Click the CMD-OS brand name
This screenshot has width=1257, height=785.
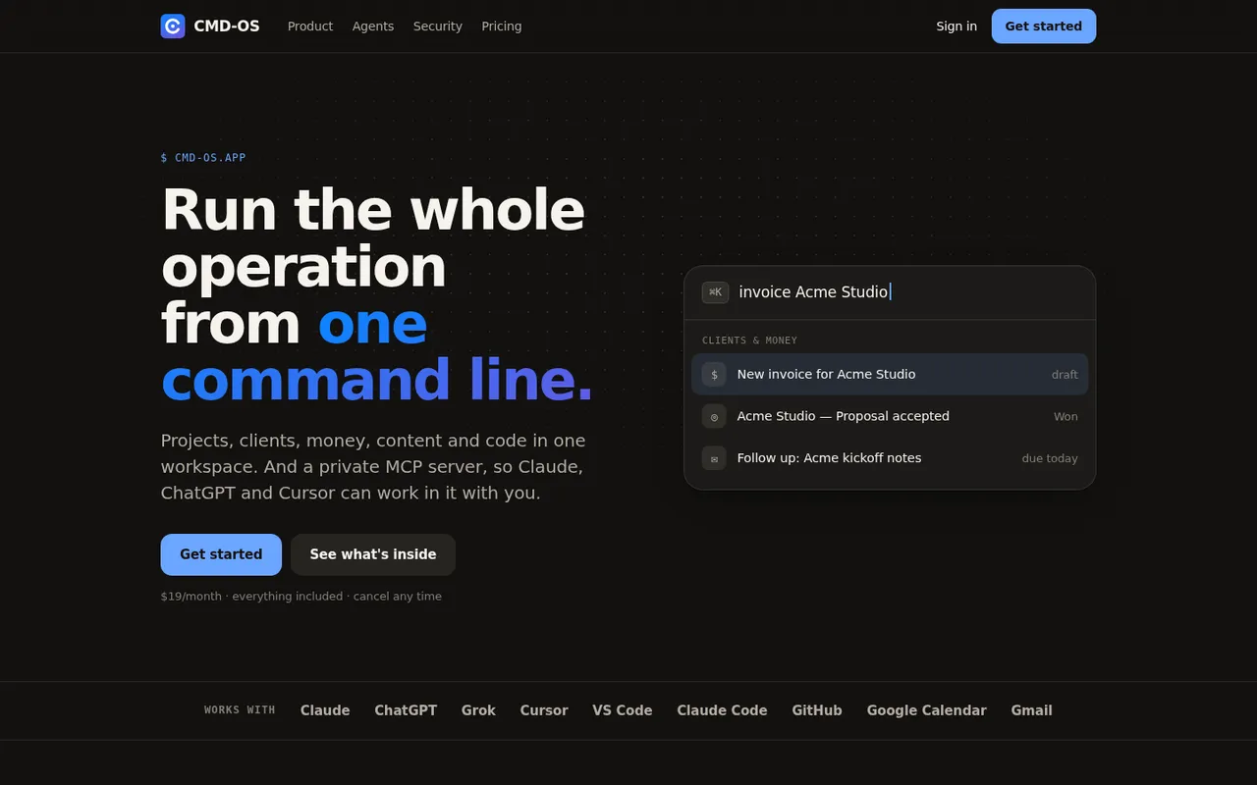point(227,26)
